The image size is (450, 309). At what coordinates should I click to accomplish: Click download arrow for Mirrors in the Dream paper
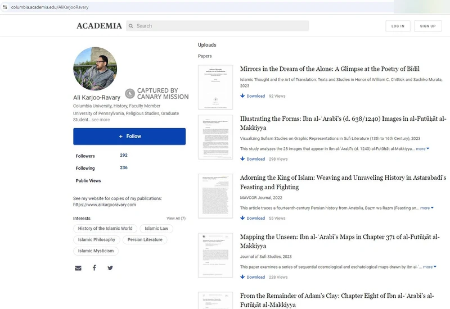click(x=242, y=96)
